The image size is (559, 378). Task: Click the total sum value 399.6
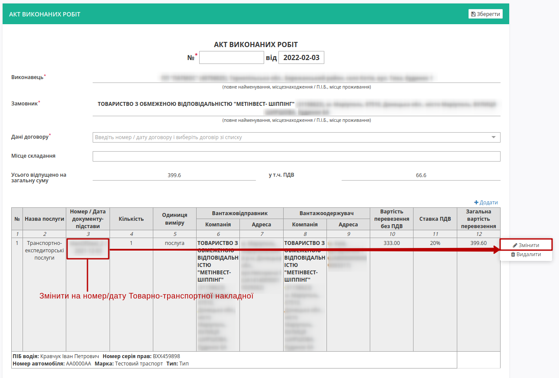174,175
